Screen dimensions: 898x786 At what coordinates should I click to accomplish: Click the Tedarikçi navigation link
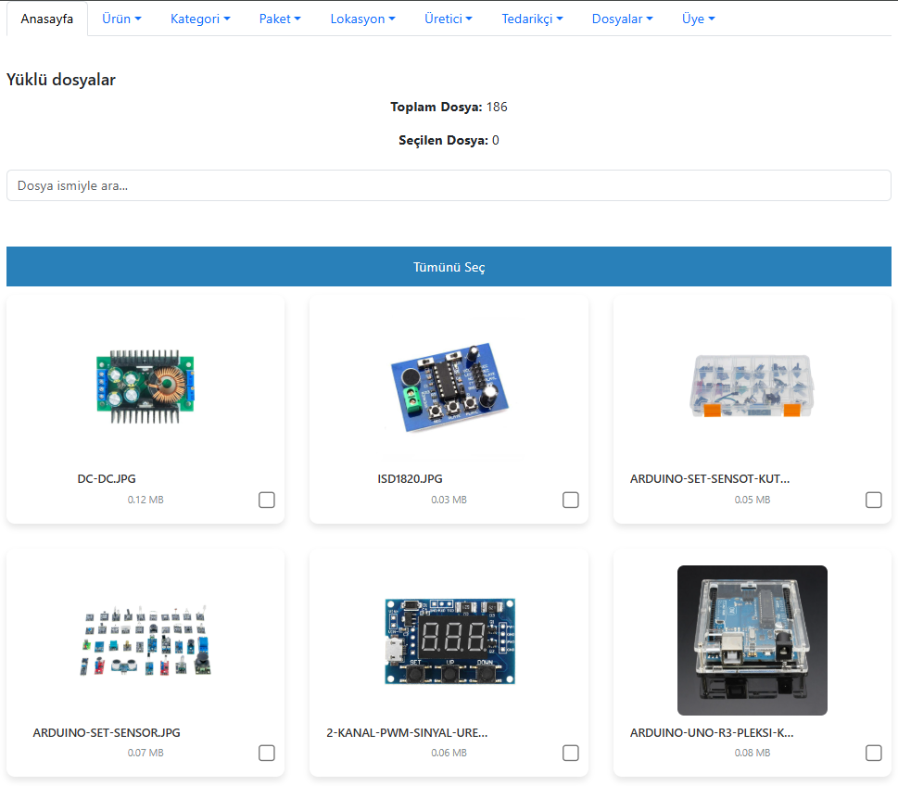(532, 19)
